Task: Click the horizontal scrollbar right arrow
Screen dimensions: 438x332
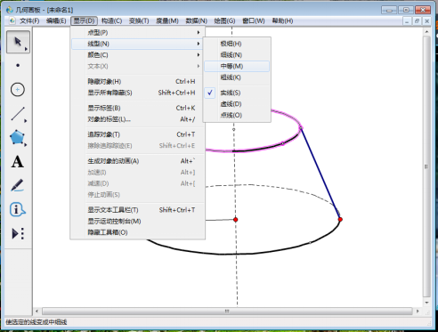Action: click(x=418, y=312)
